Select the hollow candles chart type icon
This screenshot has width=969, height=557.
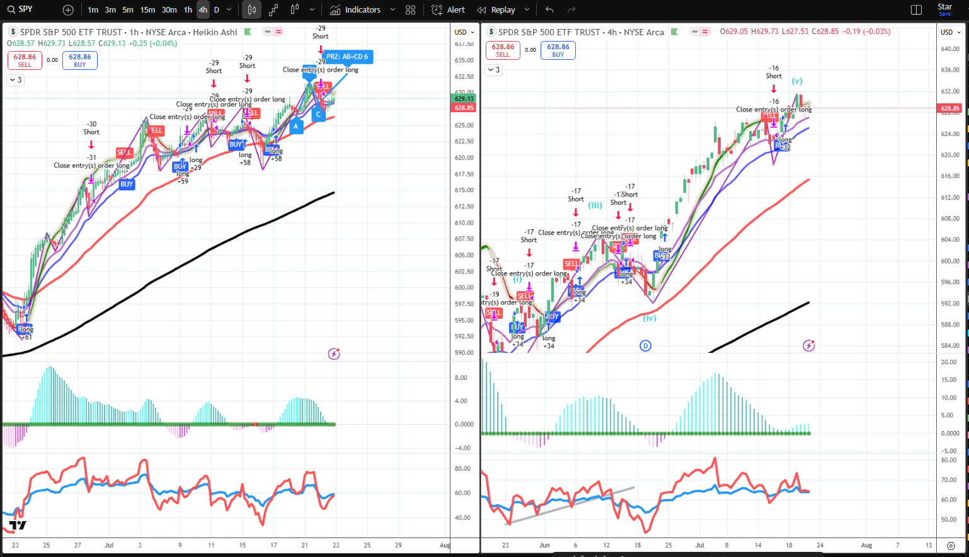[294, 10]
